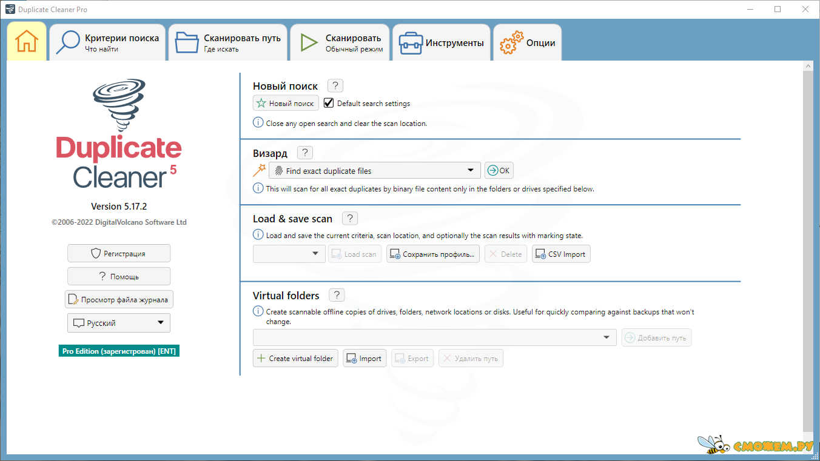This screenshot has height=461, width=820.
Task: Click the info icon under Визард
Action: point(258,188)
